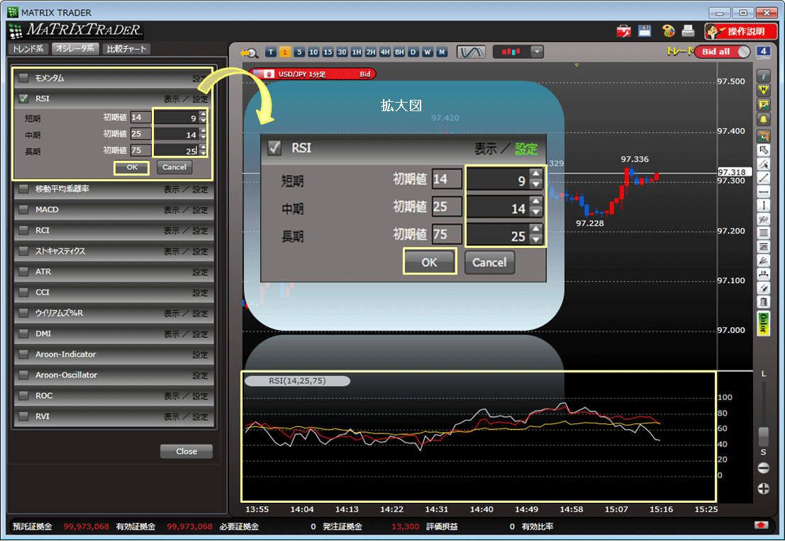The height and width of the screenshot is (541, 785).
Task: Click the 短期 period input field
Action: [177, 118]
